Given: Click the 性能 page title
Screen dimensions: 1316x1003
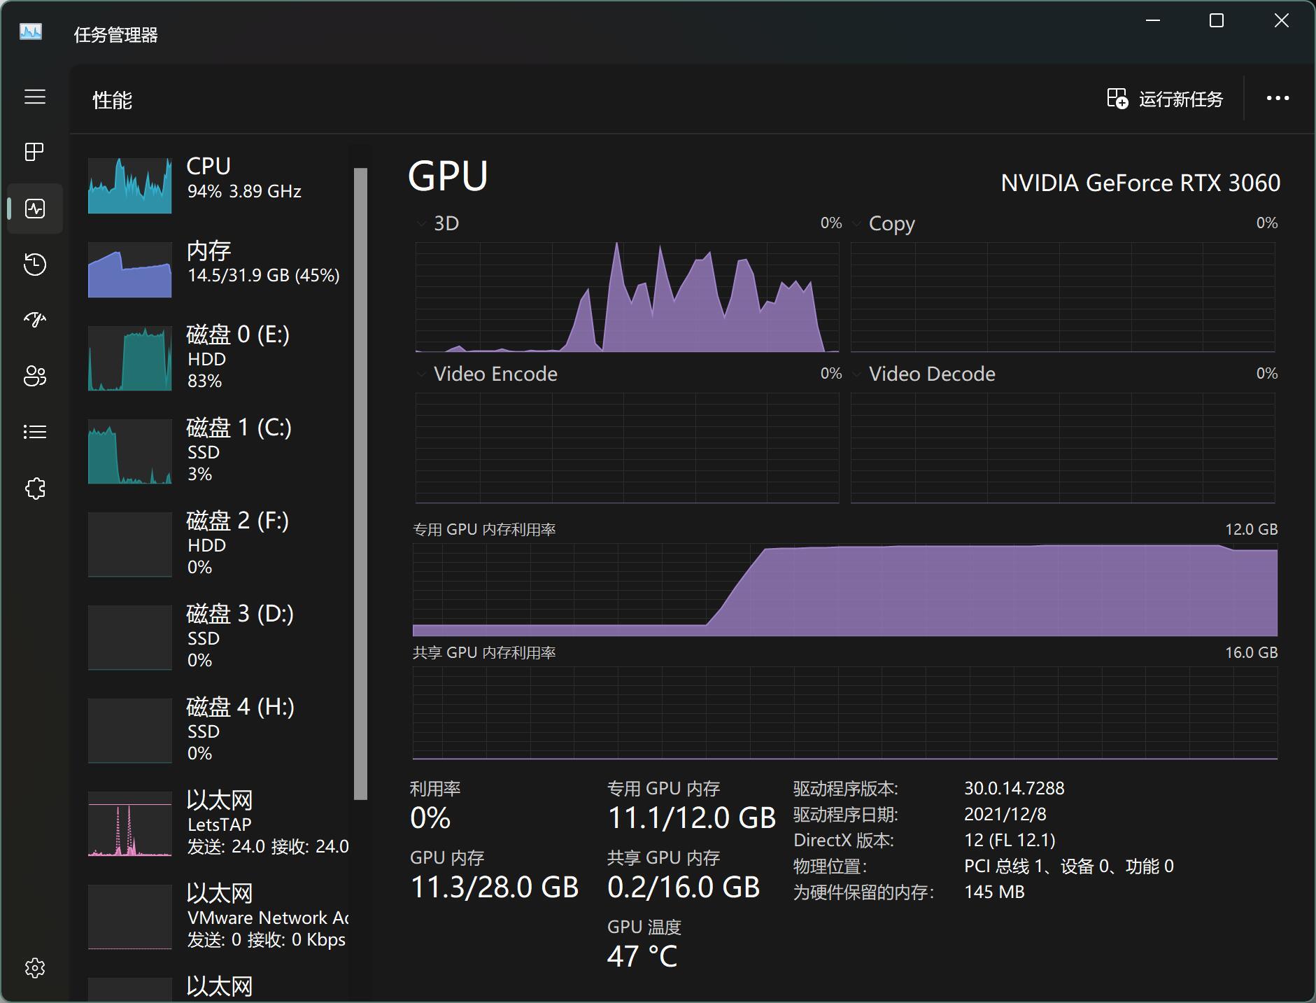Looking at the screenshot, I should tap(112, 100).
